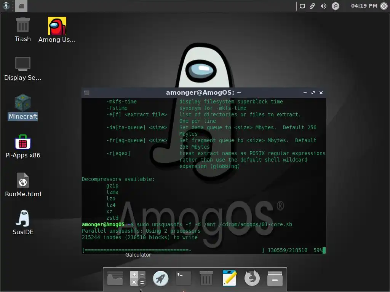The image size is (390, 292).
Task: Click the 04:19 PM clock
Action: [x=364, y=6]
